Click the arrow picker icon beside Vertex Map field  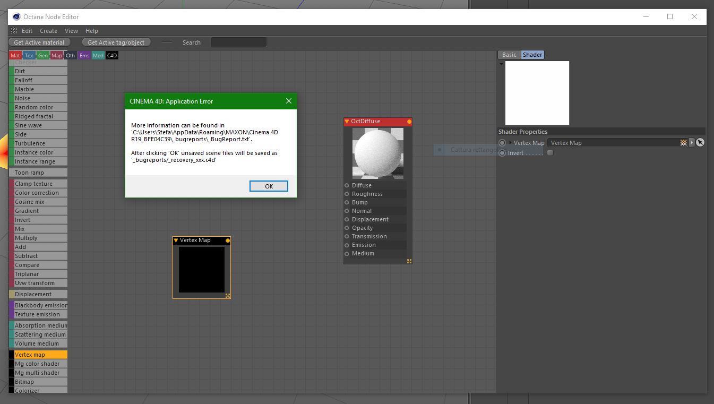[700, 142]
